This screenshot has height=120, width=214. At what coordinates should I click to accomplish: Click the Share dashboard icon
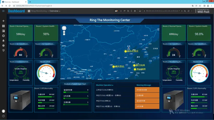[124, 11]
